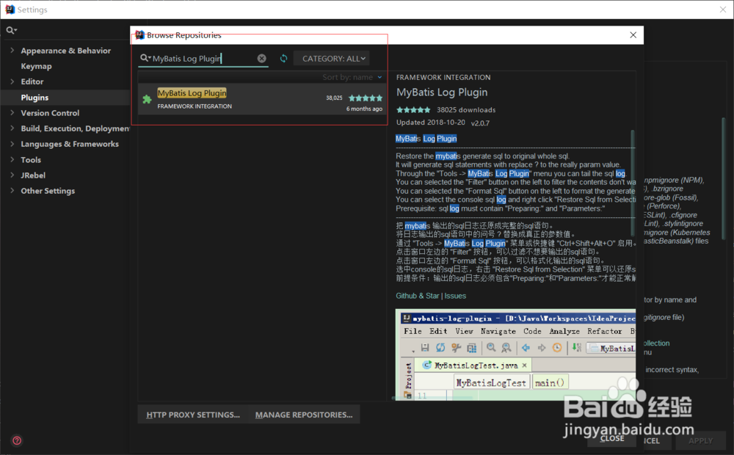
Task: Open the help question mark icon
Action: pyautogui.click(x=17, y=440)
